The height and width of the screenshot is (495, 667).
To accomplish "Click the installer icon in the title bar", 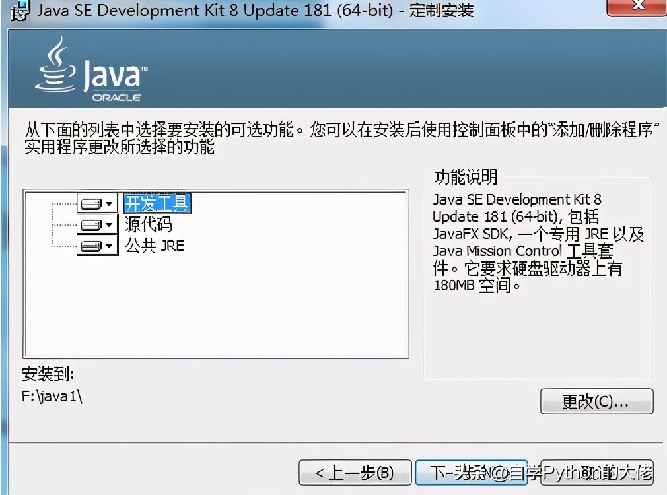I will (x=20, y=10).
